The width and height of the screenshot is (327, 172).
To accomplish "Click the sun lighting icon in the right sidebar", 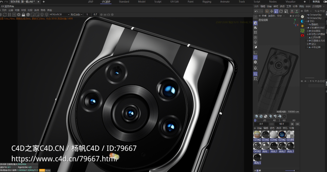I will pyautogui.click(x=302, y=26).
